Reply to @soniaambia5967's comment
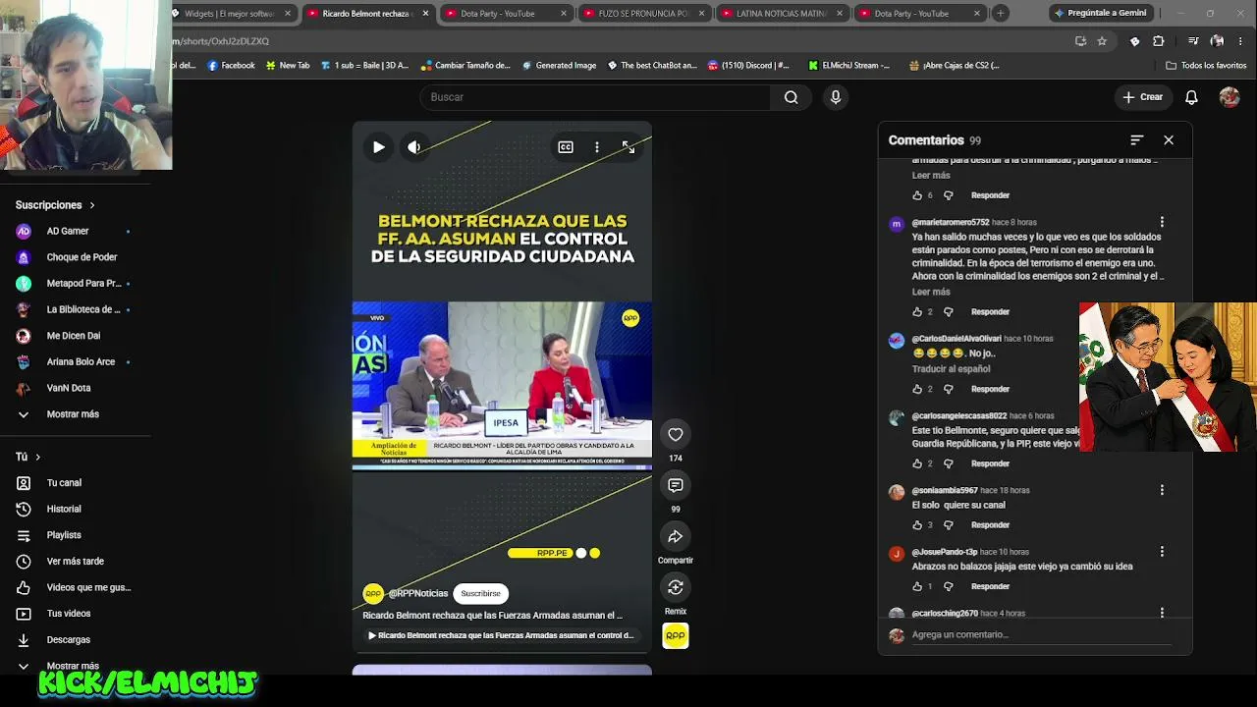Screen dimensions: 1257x707 [990, 525]
